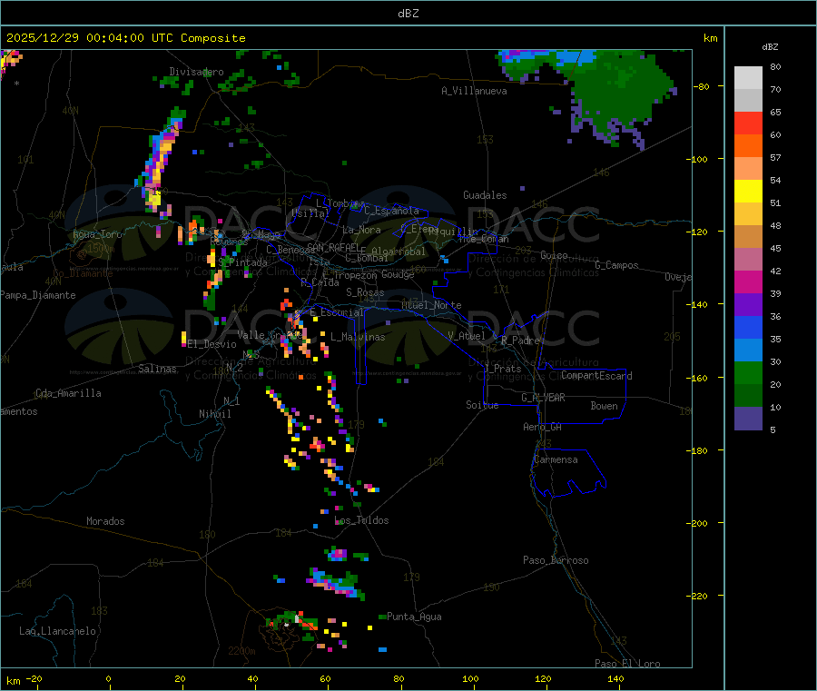Click the legend value 5

click(x=773, y=429)
